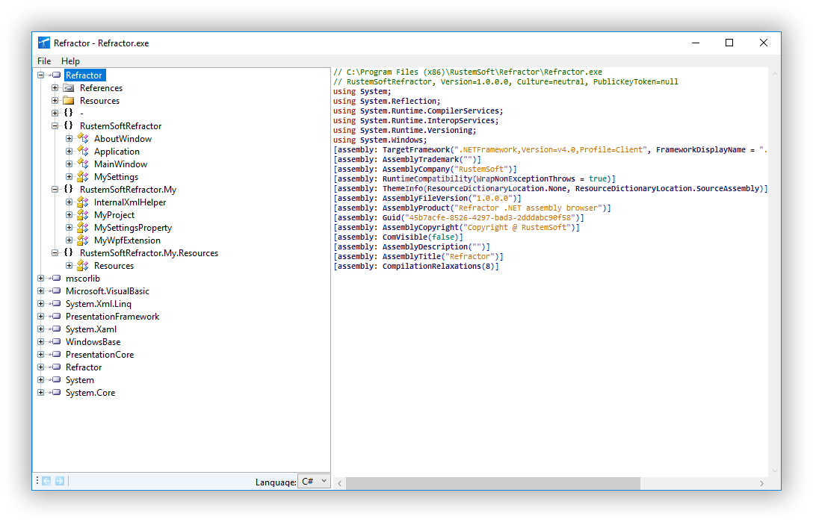
Task: Select the MainWindow tree label
Action: point(121,164)
